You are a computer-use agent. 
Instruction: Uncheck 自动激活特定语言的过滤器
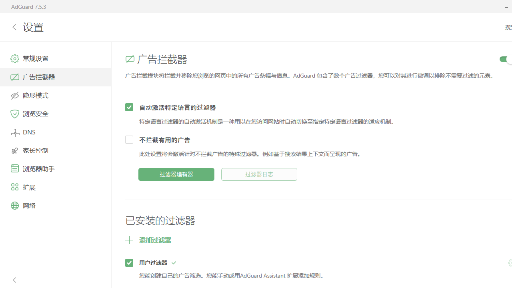[x=129, y=107]
